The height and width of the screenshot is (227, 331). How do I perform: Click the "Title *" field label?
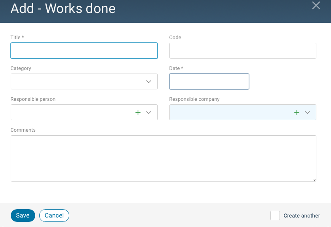pos(17,38)
